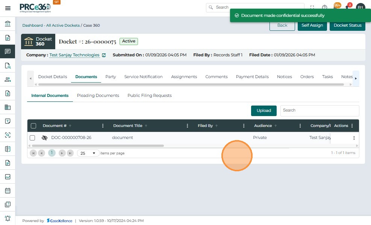Open the document sidebar icon below courthouse icon
The width and height of the screenshot is (371, 225).
pos(8,38)
